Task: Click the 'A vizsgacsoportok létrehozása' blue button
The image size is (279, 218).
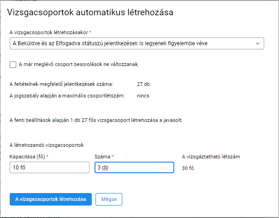Action: tap(51, 199)
